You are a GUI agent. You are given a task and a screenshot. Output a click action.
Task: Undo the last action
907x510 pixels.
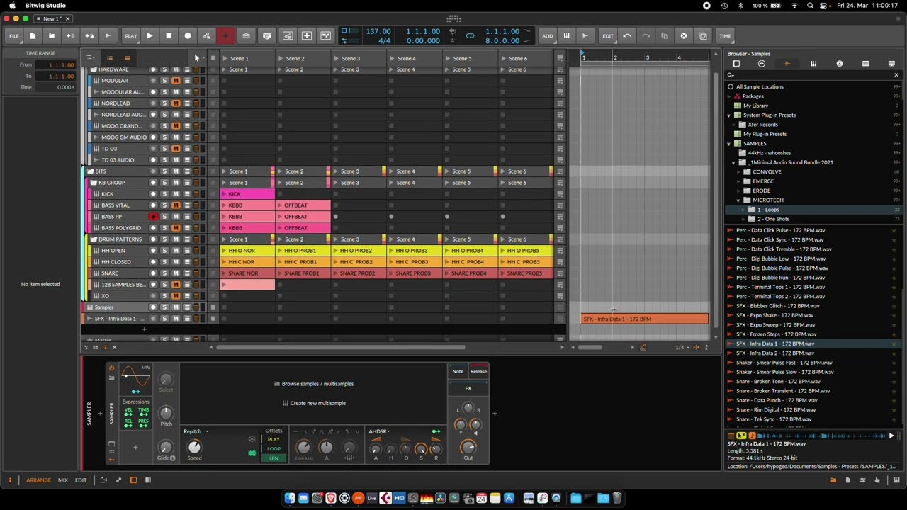pyautogui.click(x=627, y=35)
